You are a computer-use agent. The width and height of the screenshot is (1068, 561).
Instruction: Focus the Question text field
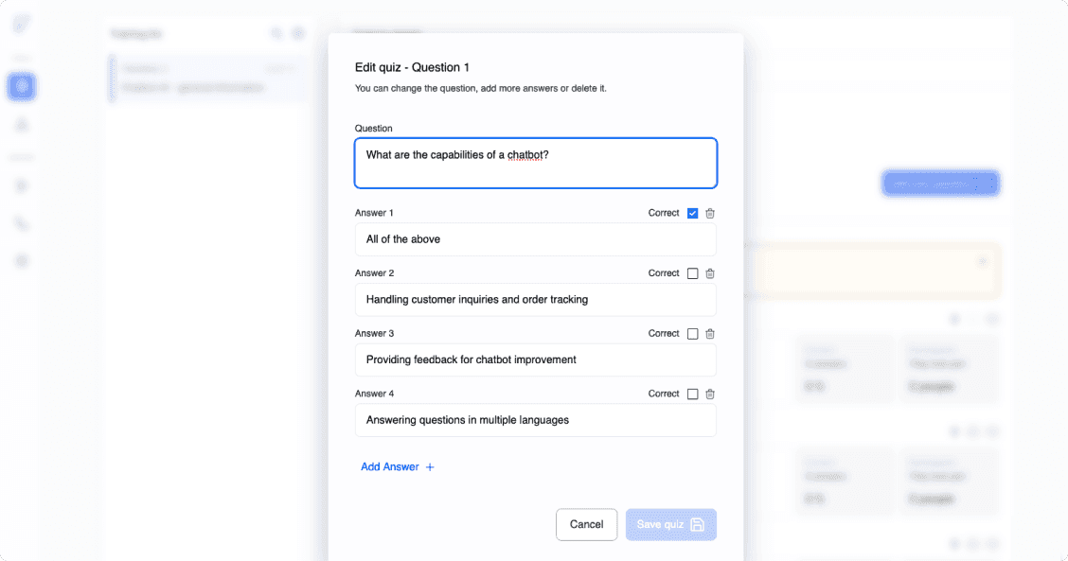click(x=536, y=164)
